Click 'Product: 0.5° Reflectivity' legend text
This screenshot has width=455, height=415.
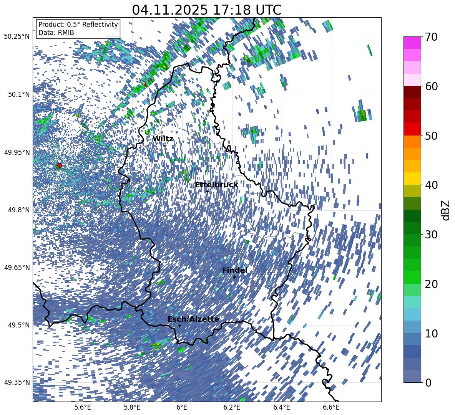click(78, 25)
